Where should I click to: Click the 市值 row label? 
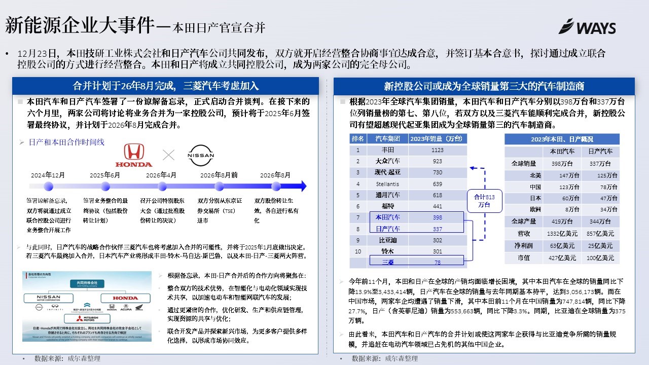pyautogui.click(x=523, y=258)
